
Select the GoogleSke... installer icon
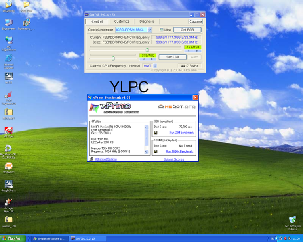click(9, 186)
